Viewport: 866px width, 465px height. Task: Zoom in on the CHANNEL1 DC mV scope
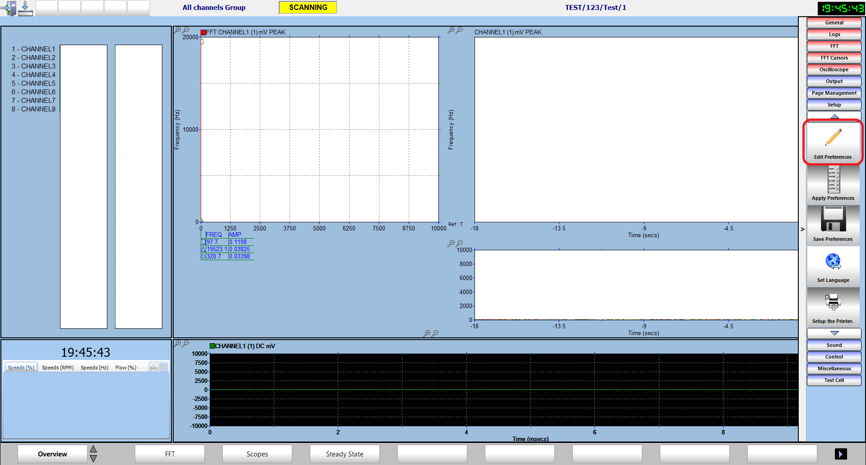178,344
